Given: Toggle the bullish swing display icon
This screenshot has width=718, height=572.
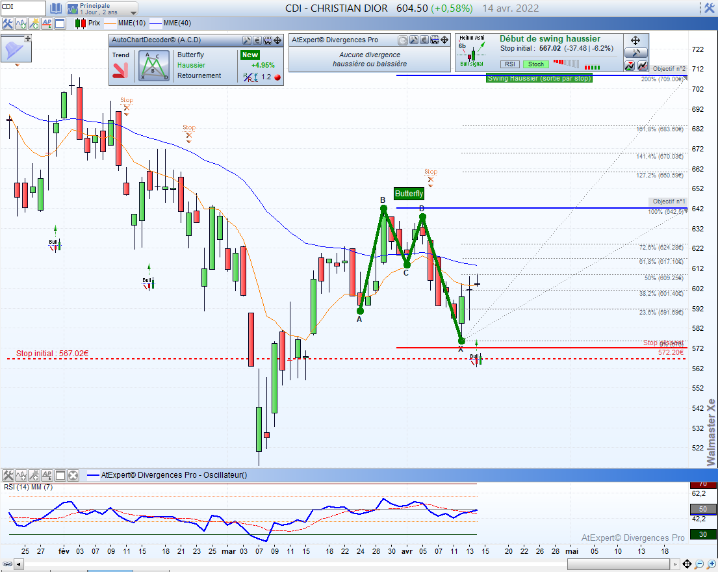Looking at the screenshot, I should coord(643,66).
